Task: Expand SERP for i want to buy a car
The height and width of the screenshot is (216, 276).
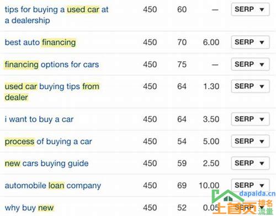Action: (250, 119)
